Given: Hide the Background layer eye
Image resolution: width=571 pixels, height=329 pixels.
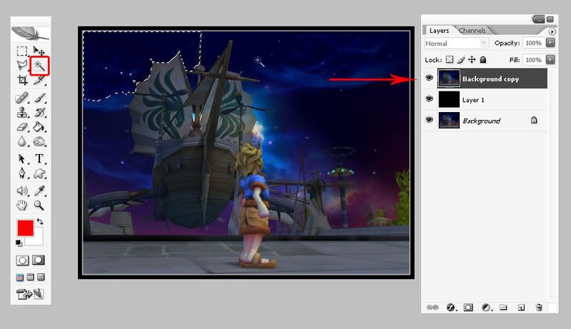Looking at the screenshot, I should click(x=430, y=119).
